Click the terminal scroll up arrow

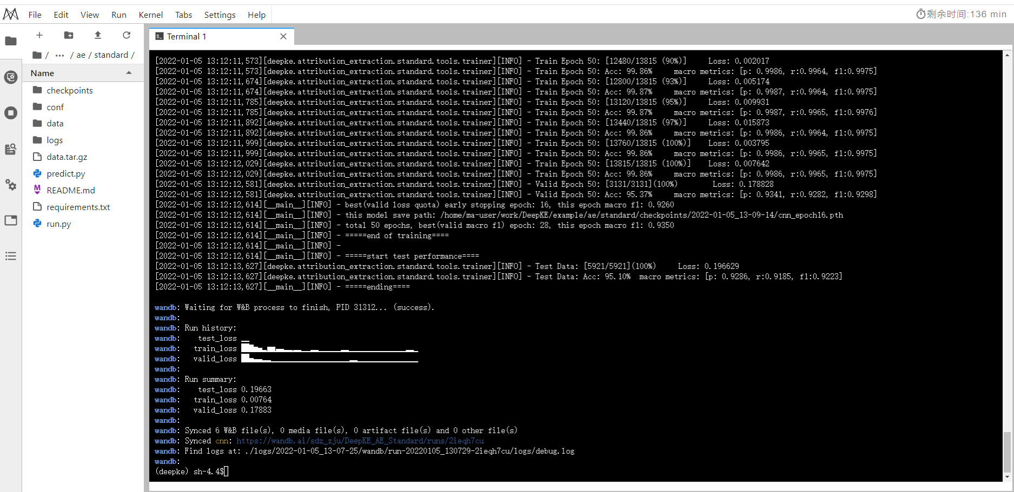(1006, 55)
